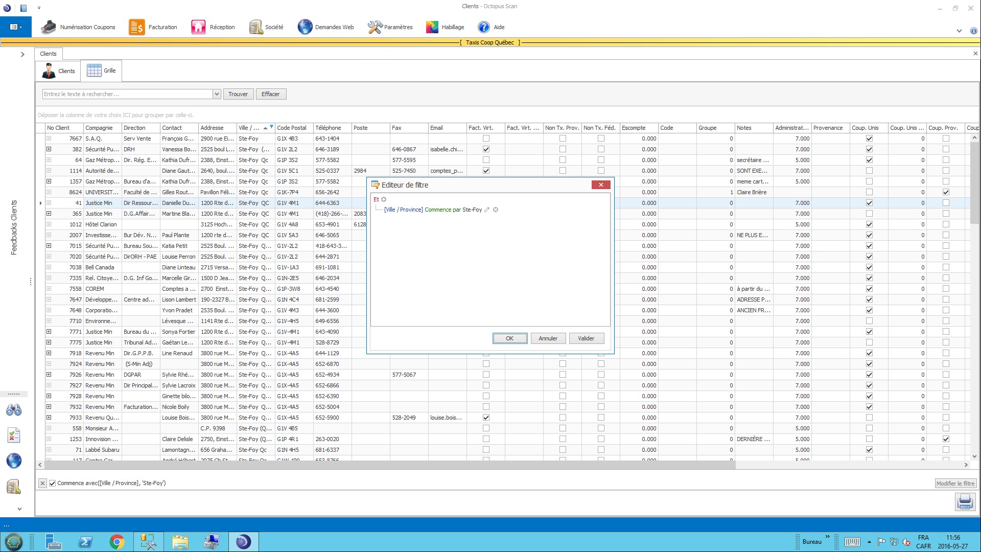Click the info icon at top right

point(973,31)
